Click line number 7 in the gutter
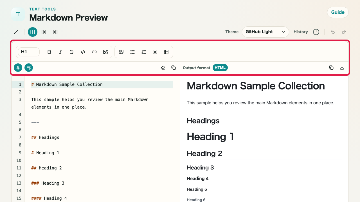360x202 pixels. [x=20, y=137]
